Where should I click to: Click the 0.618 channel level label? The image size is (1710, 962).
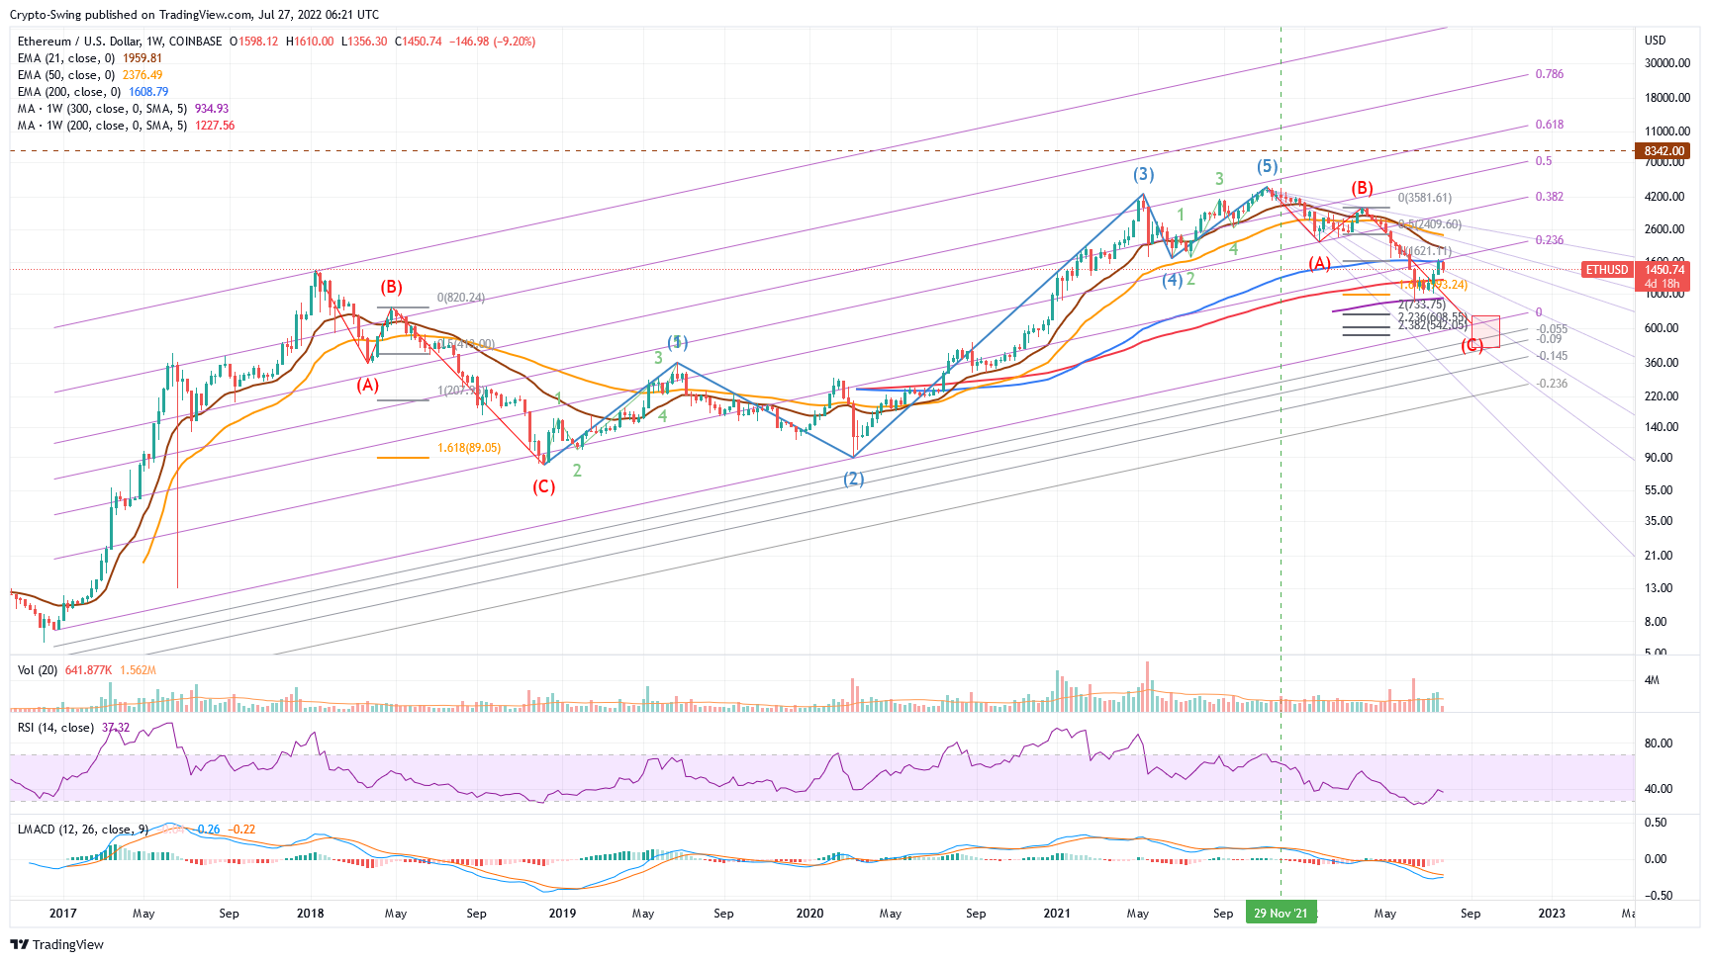point(1549,125)
